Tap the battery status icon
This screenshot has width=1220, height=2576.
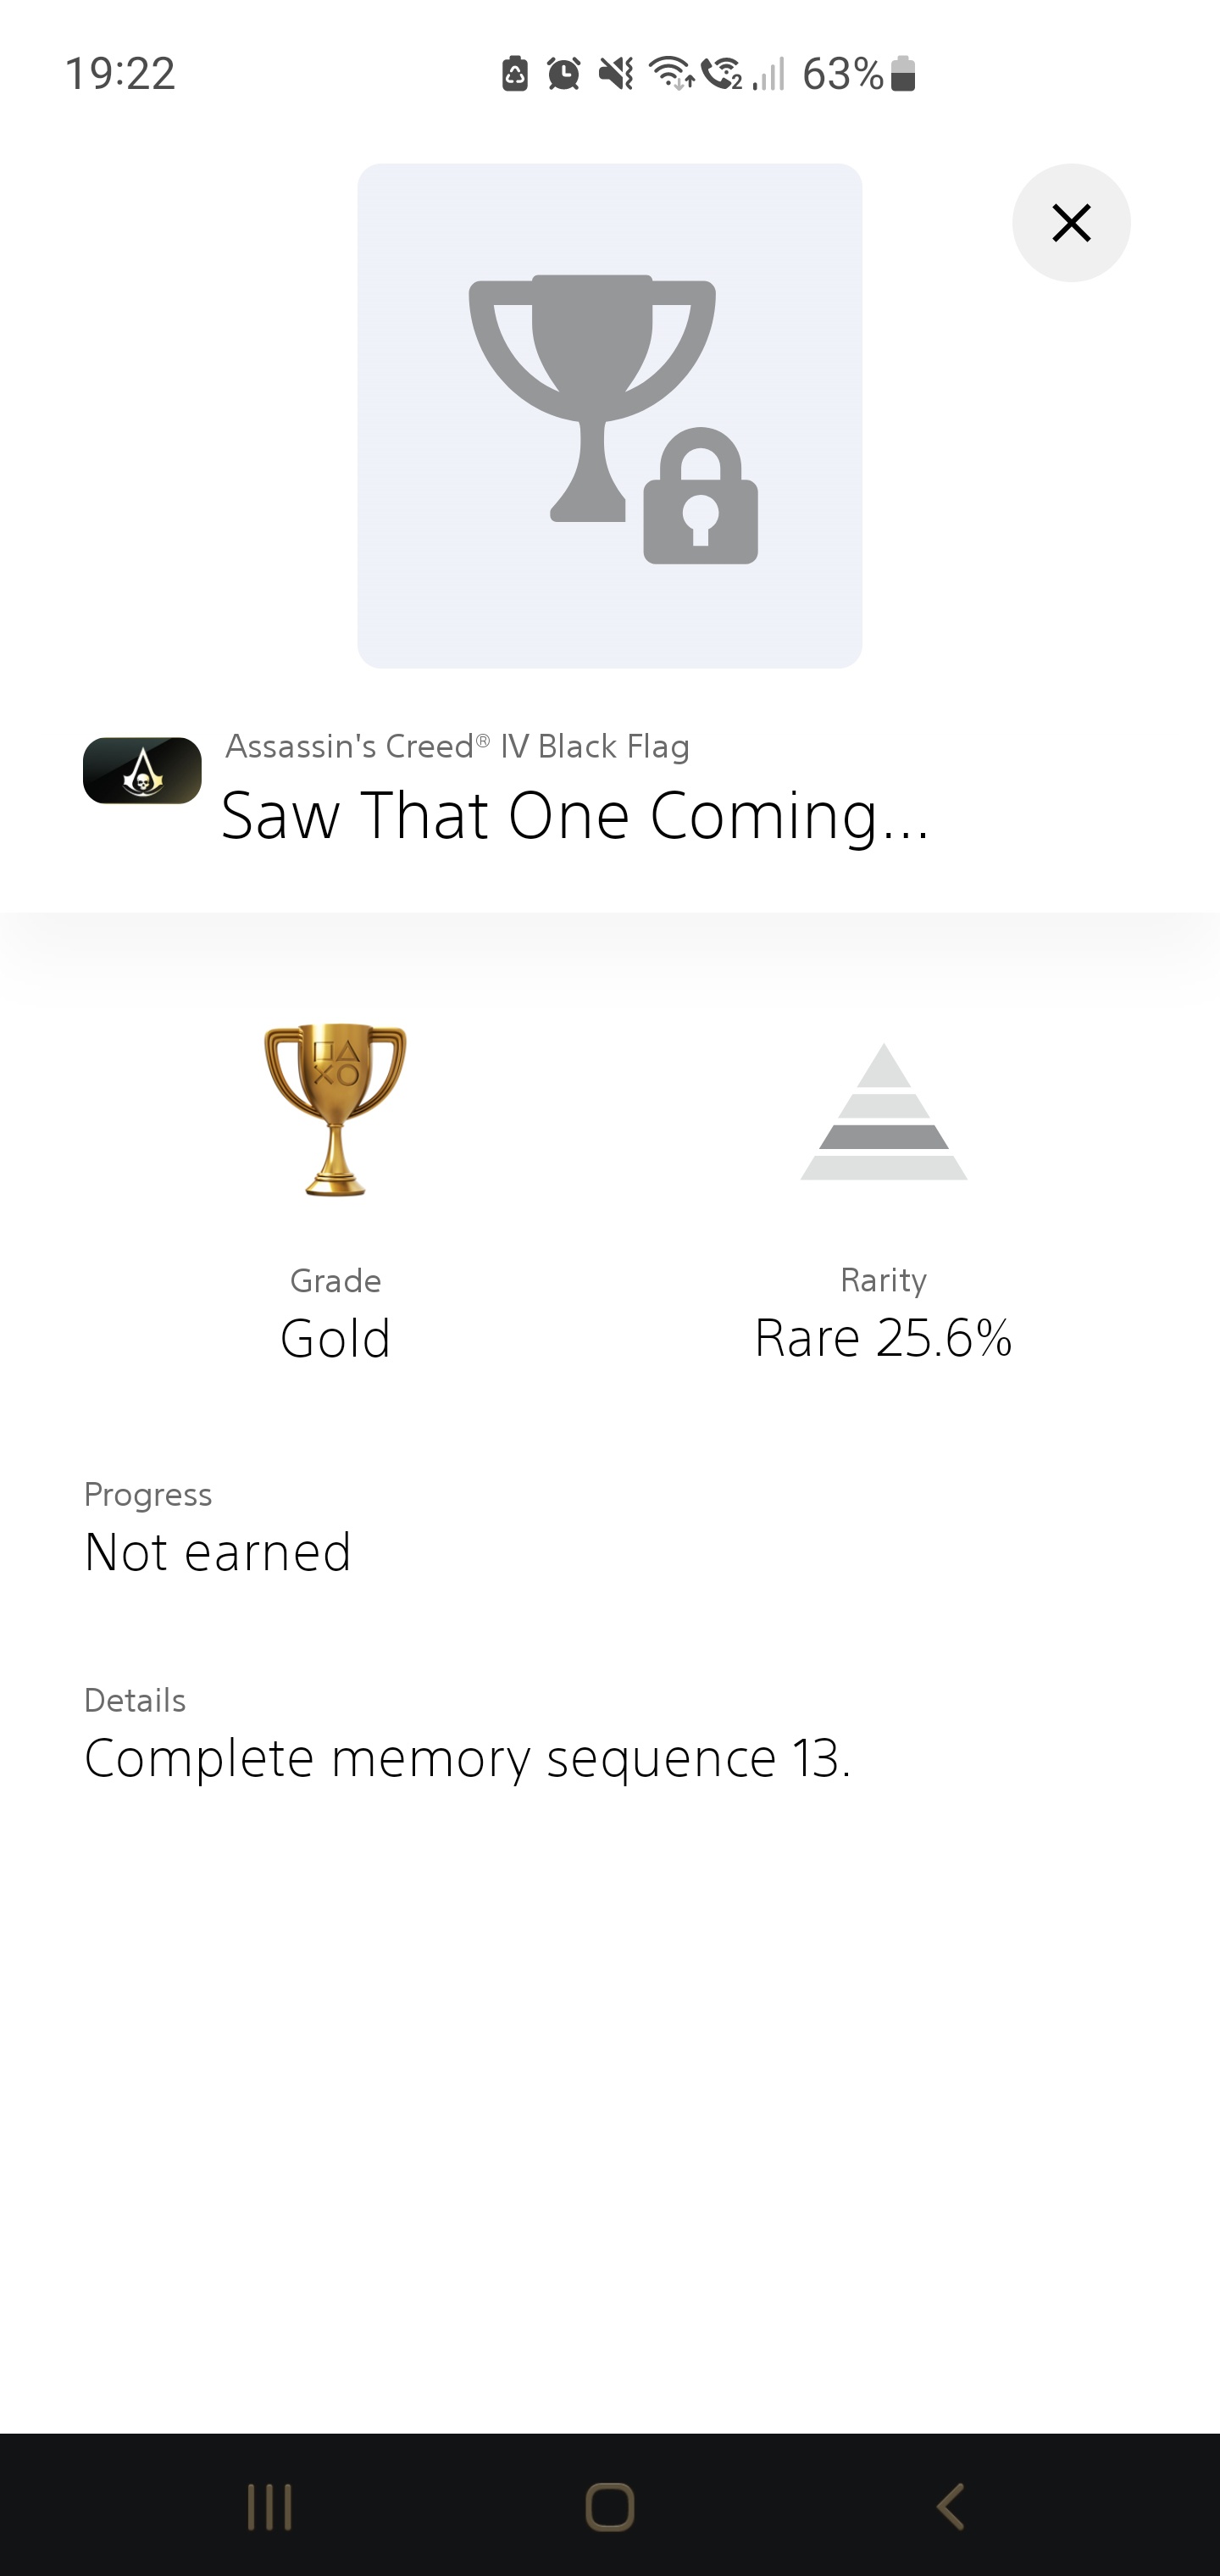pyautogui.click(x=903, y=74)
